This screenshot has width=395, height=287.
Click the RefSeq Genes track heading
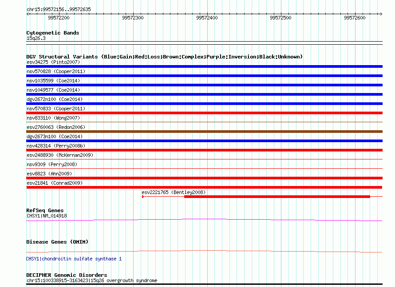click(x=45, y=210)
